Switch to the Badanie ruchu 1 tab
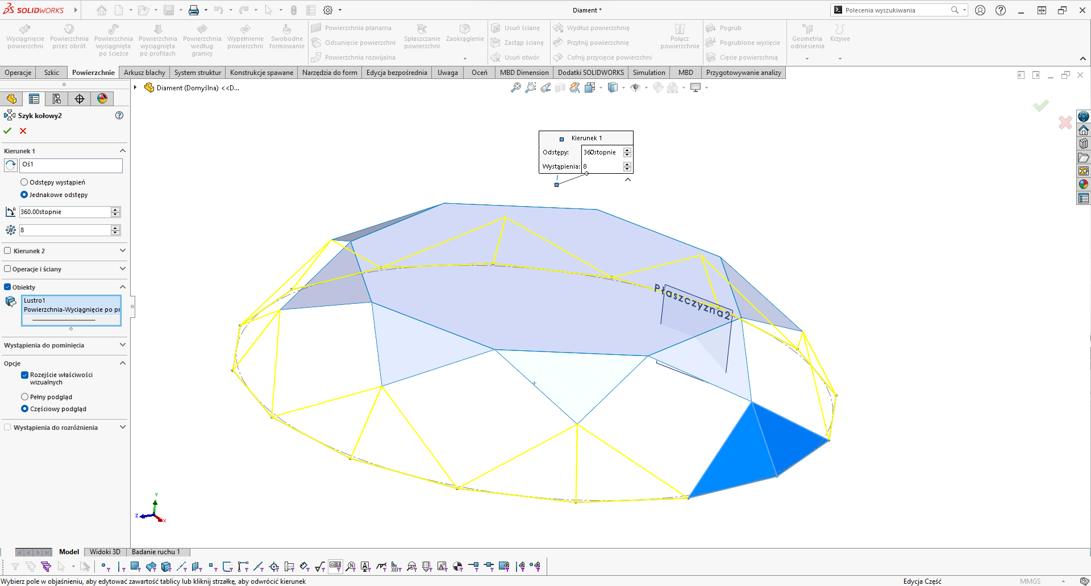 coord(156,552)
